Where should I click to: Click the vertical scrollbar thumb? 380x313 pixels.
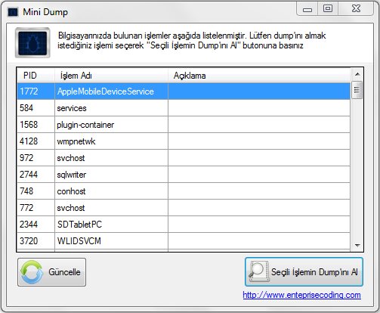(357, 90)
